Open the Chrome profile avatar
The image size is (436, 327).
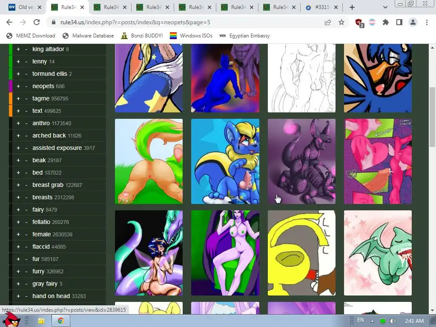413,22
